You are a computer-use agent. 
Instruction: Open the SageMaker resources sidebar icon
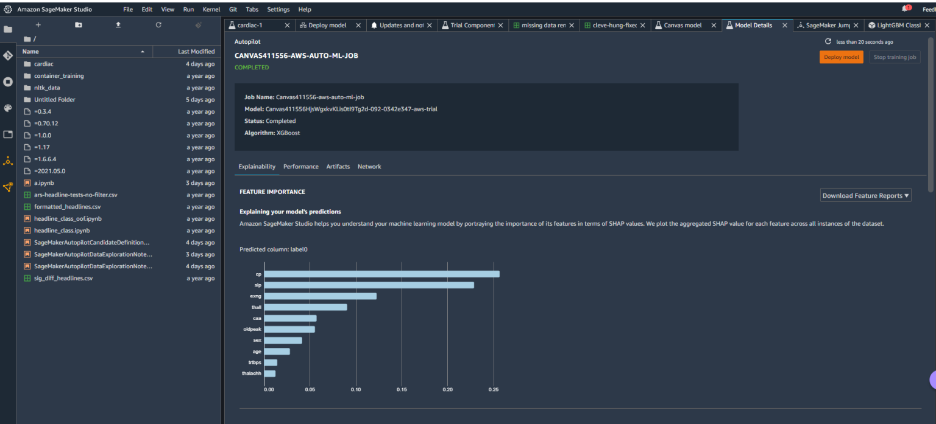click(8, 187)
